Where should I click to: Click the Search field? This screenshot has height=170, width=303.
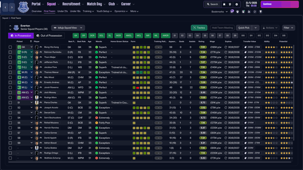(212, 4)
